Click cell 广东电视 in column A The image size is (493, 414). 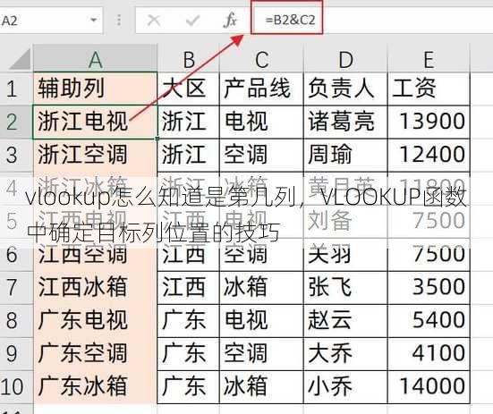coord(95,321)
